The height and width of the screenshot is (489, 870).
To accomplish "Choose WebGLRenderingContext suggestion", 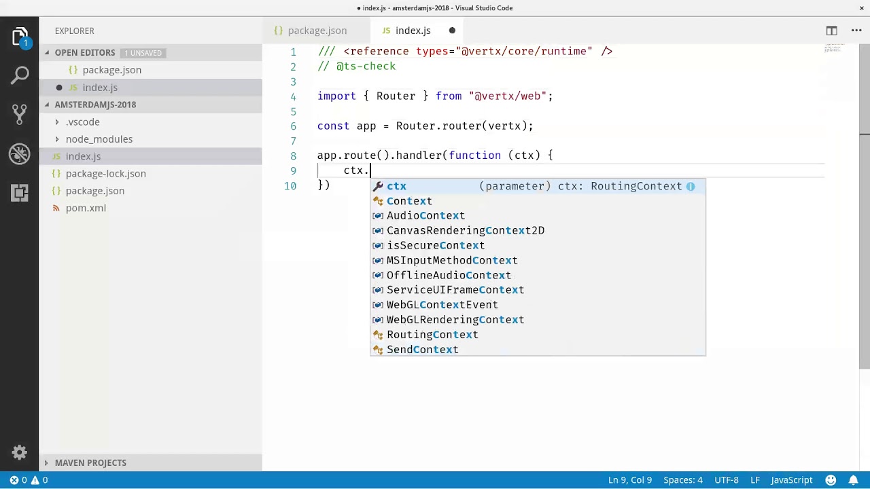I will 538,320.
